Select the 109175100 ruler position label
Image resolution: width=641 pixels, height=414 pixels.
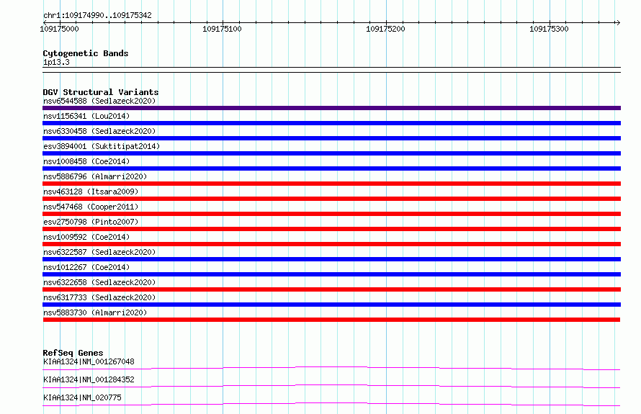click(x=222, y=29)
